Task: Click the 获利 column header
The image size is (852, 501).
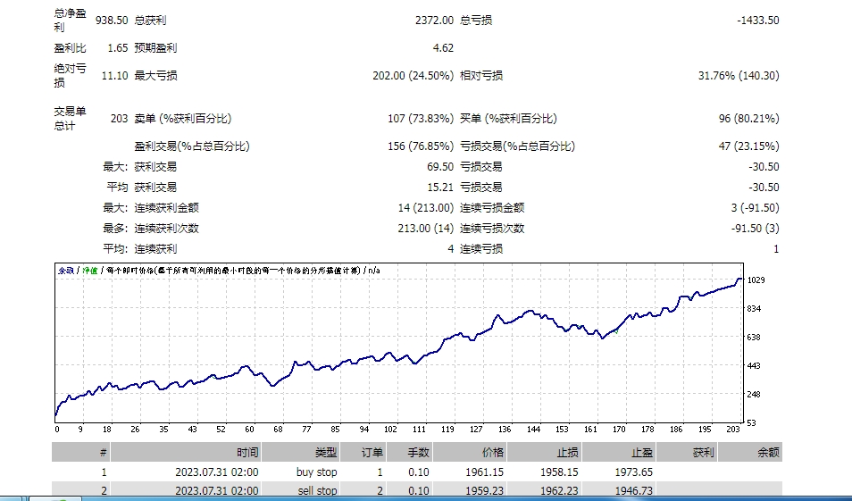Action: [704, 452]
